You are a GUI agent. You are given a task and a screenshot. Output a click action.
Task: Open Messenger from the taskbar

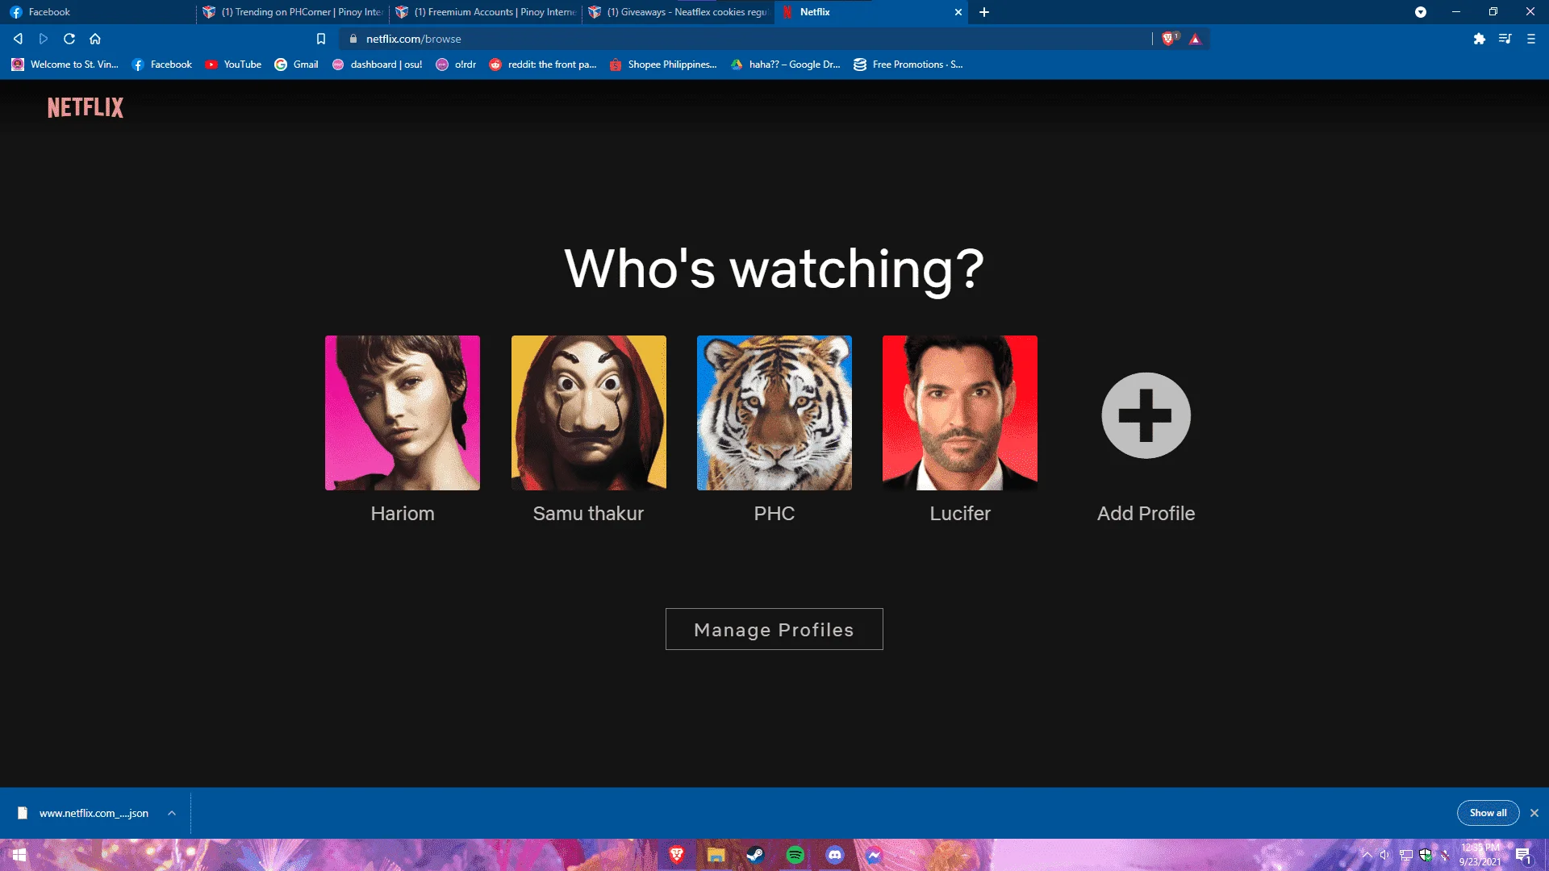pos(875,855)
